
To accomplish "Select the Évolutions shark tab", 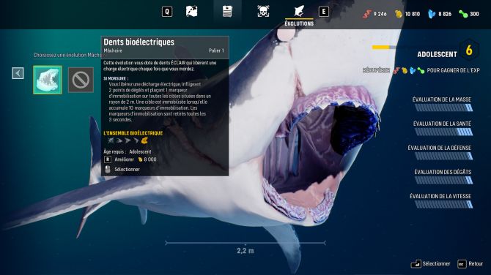I will tap(299, 15).
